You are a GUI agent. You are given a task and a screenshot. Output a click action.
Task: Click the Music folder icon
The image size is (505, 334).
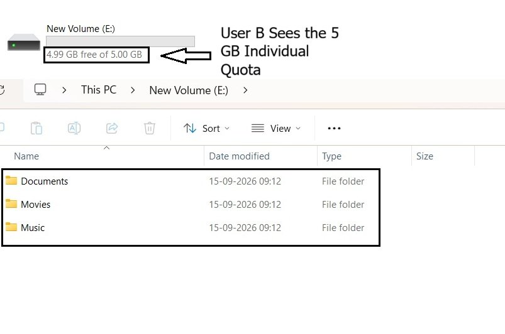point(11,227)
